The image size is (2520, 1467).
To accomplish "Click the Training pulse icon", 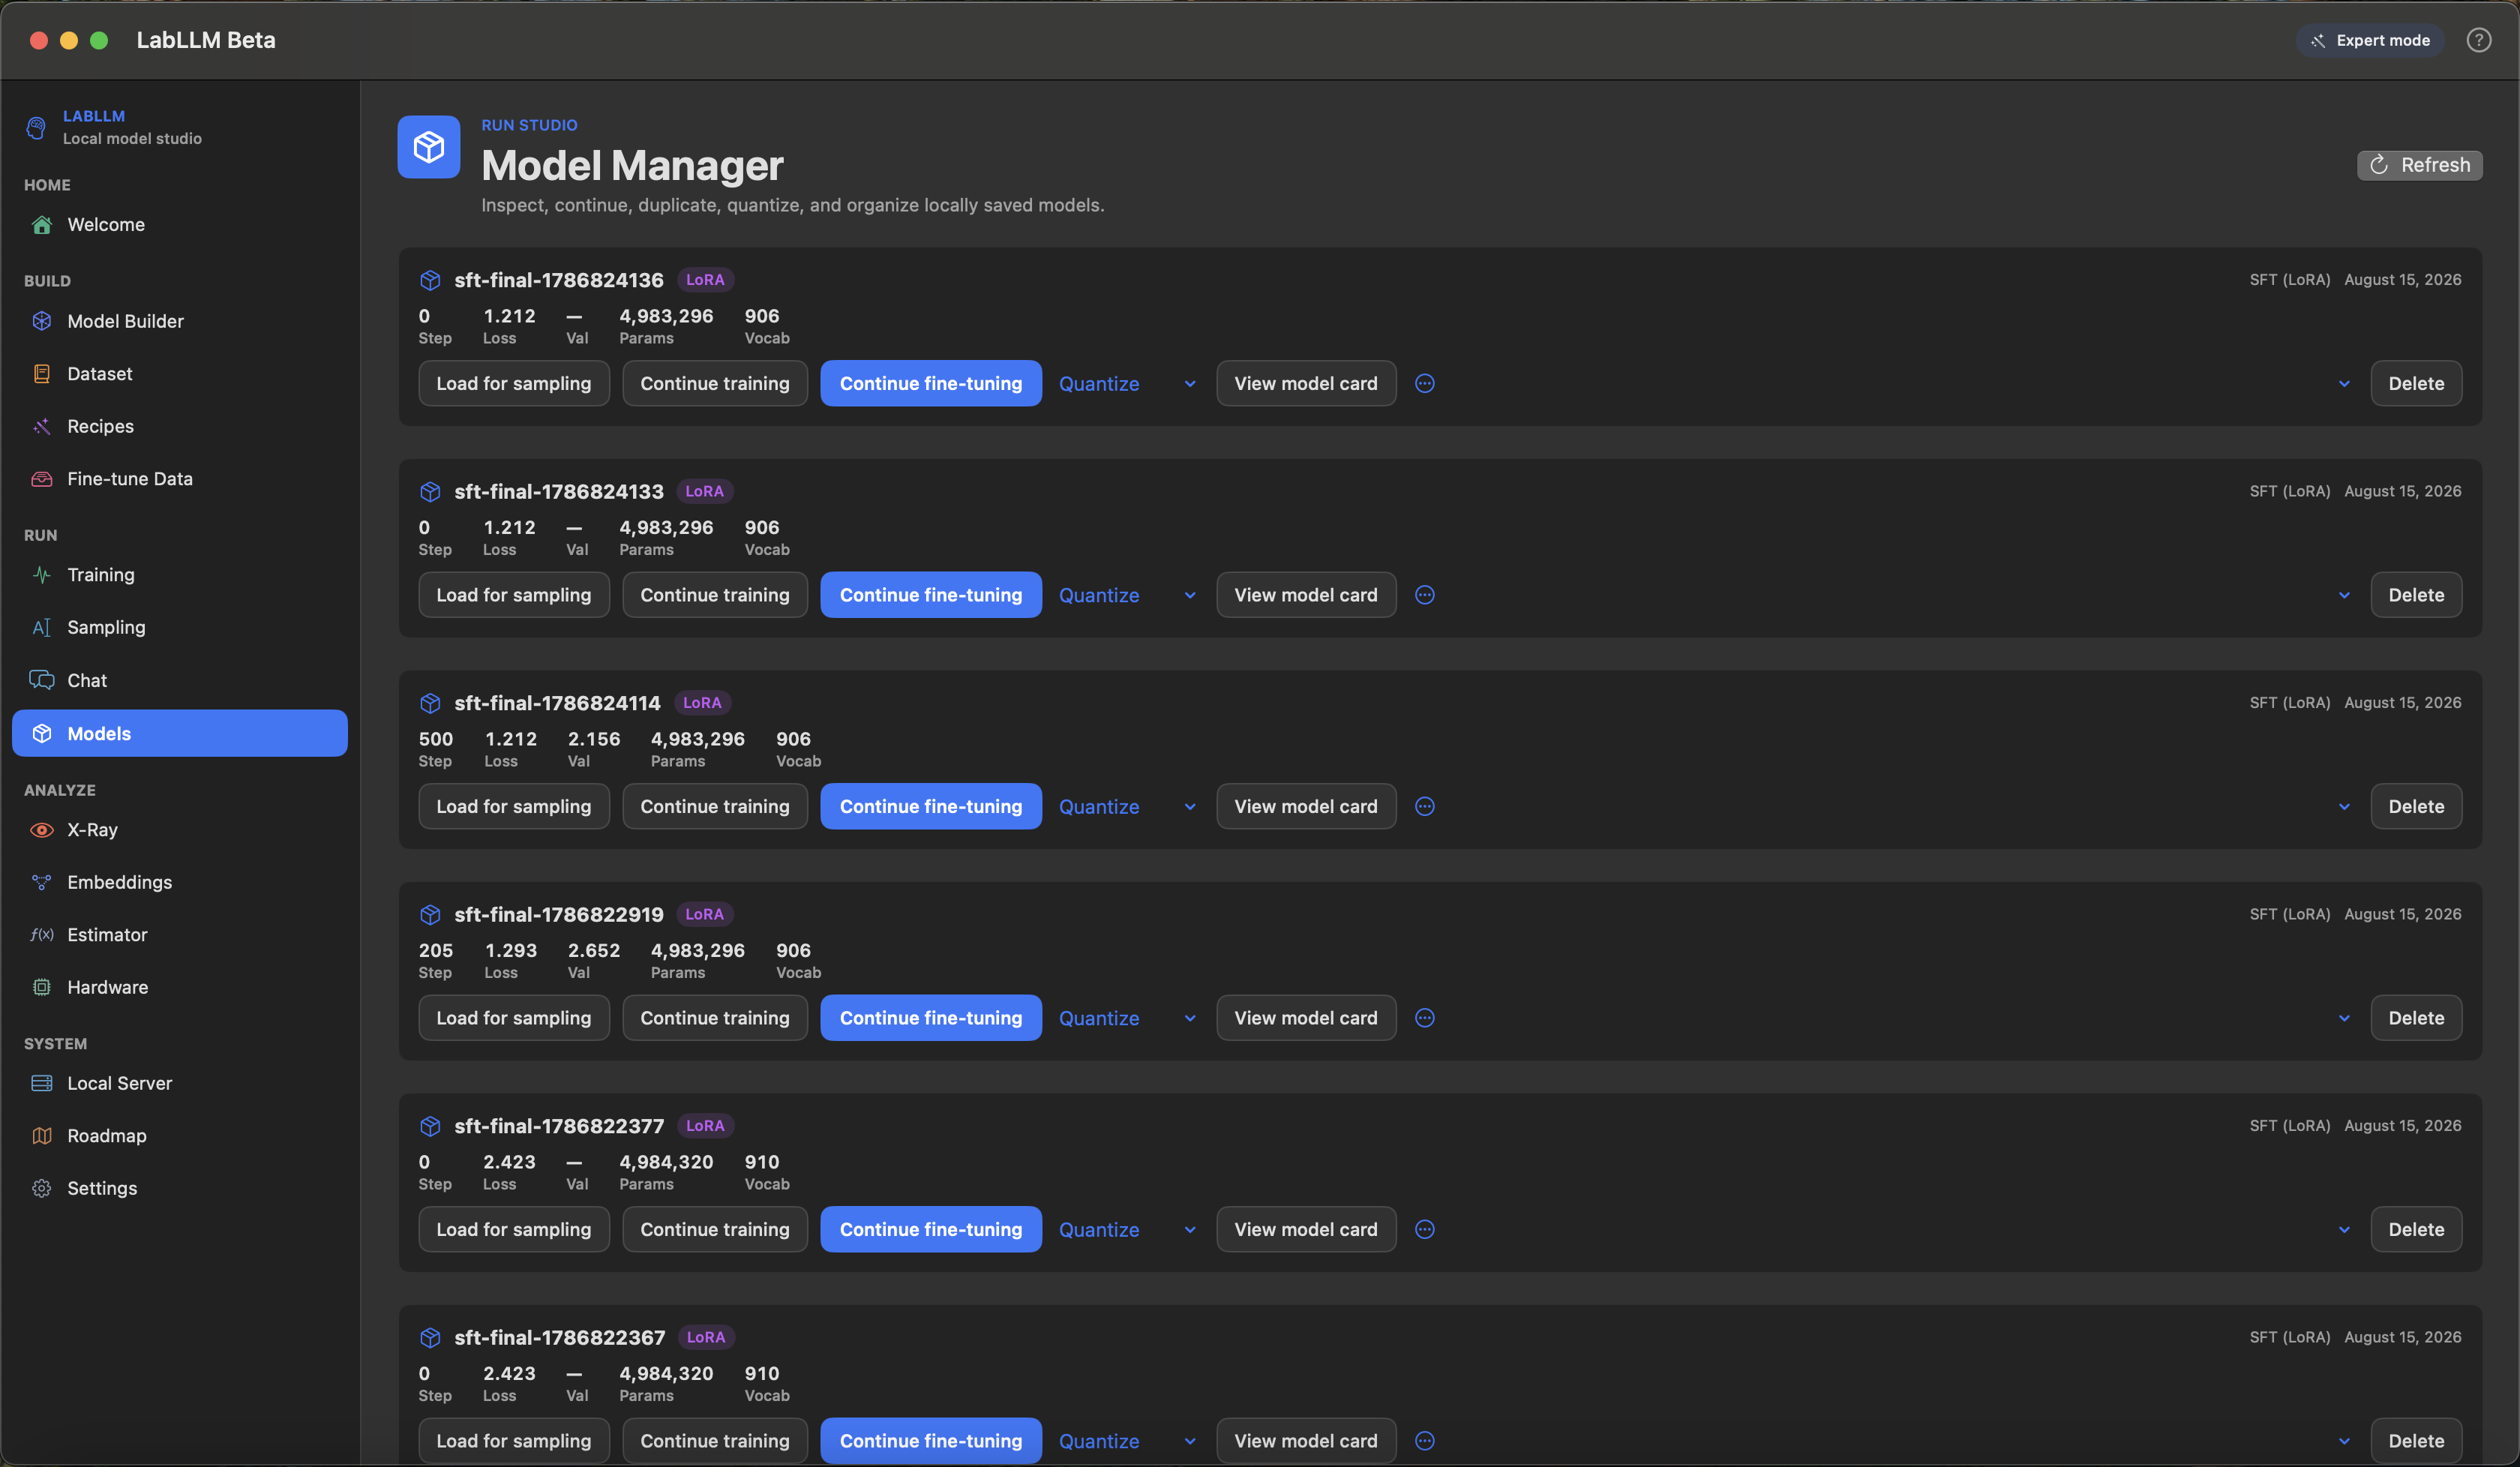I will tap(42, 574).
